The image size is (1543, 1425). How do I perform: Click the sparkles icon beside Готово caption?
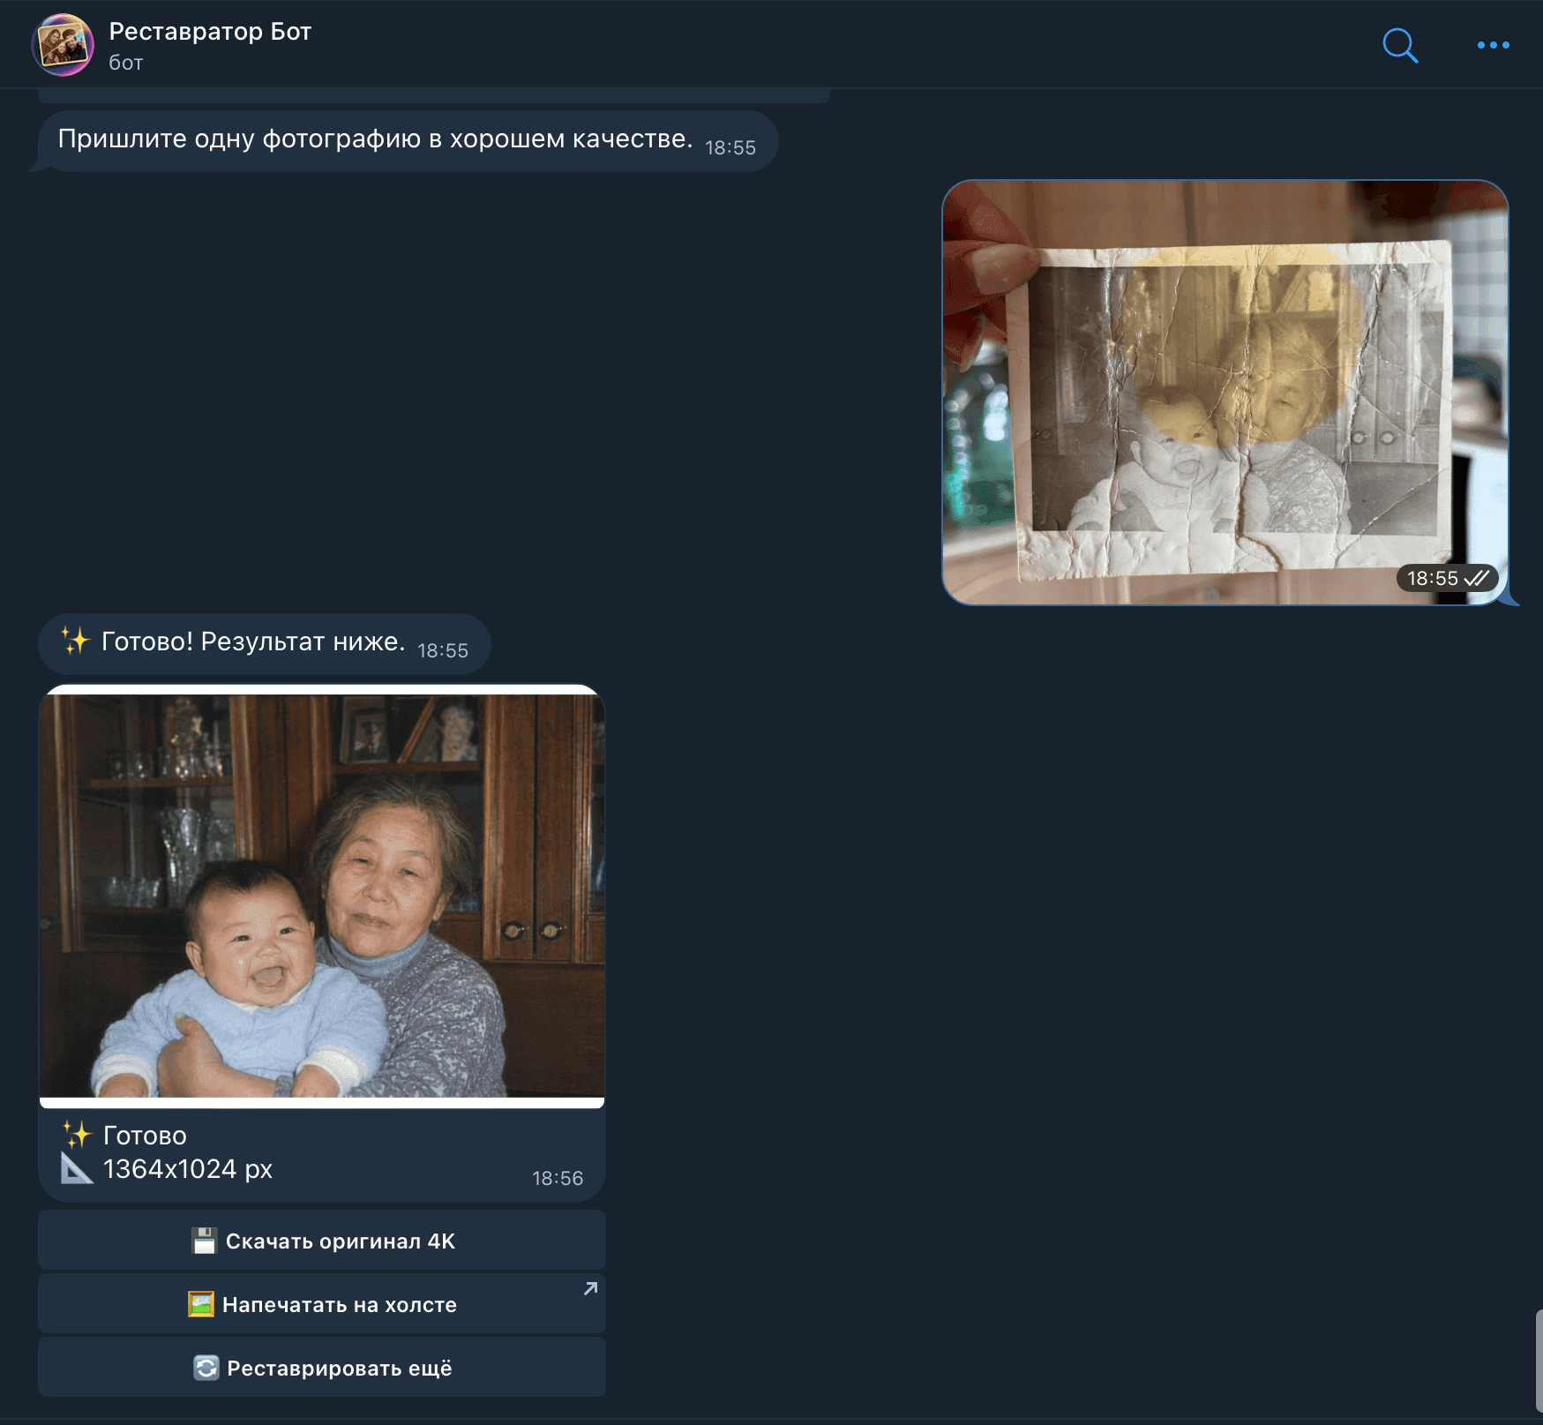pos(77,1134)
